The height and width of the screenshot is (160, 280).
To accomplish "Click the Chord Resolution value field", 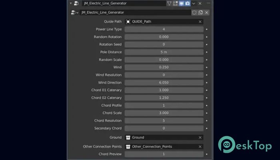I will tap(164, 121).
